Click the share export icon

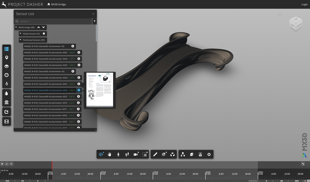(x=7, y=112)
